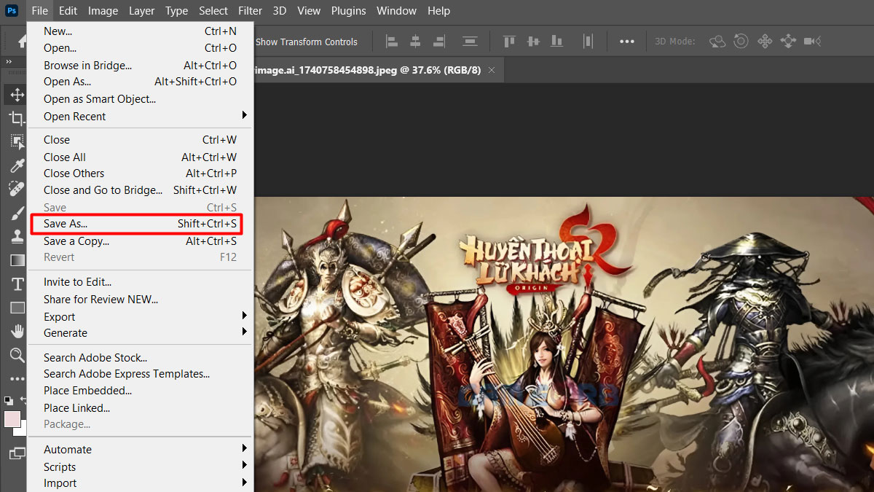Select the Hand tool
Screen dimensions: 874x492
click(x=17, y=331)
